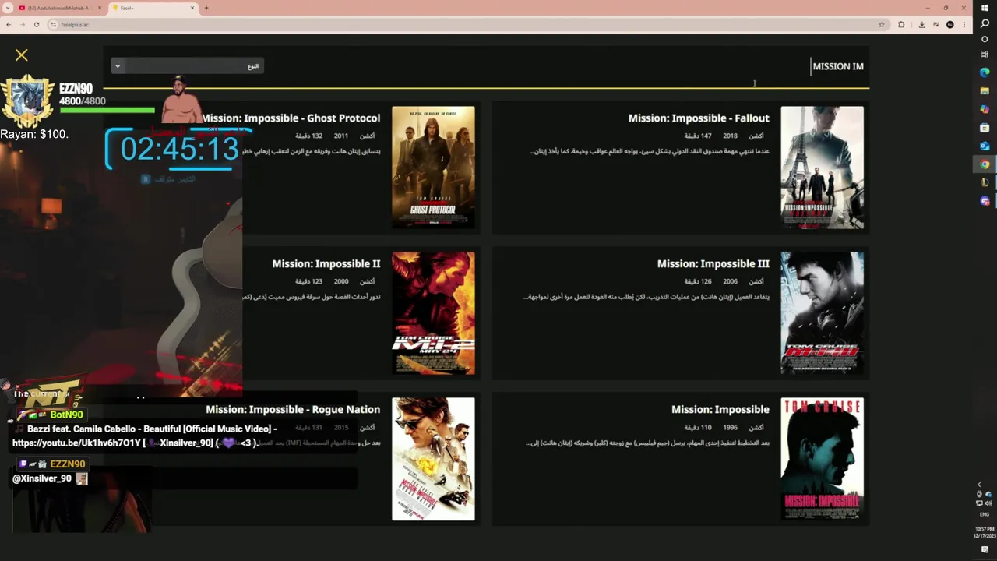Open Windows search from the taskbar
The width and height of the screenshot is (997, 561).
click(x=985, y=23)
